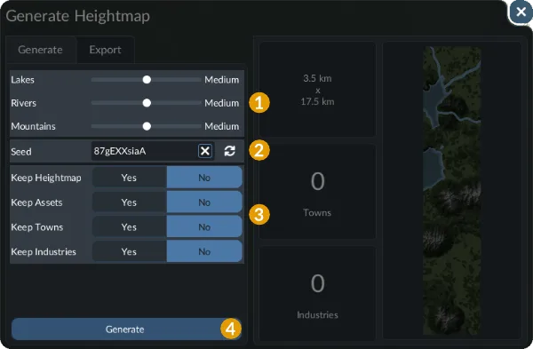Set Keep Heightmap to Yes
533x349 pixels.
click(x=129, y=178)
